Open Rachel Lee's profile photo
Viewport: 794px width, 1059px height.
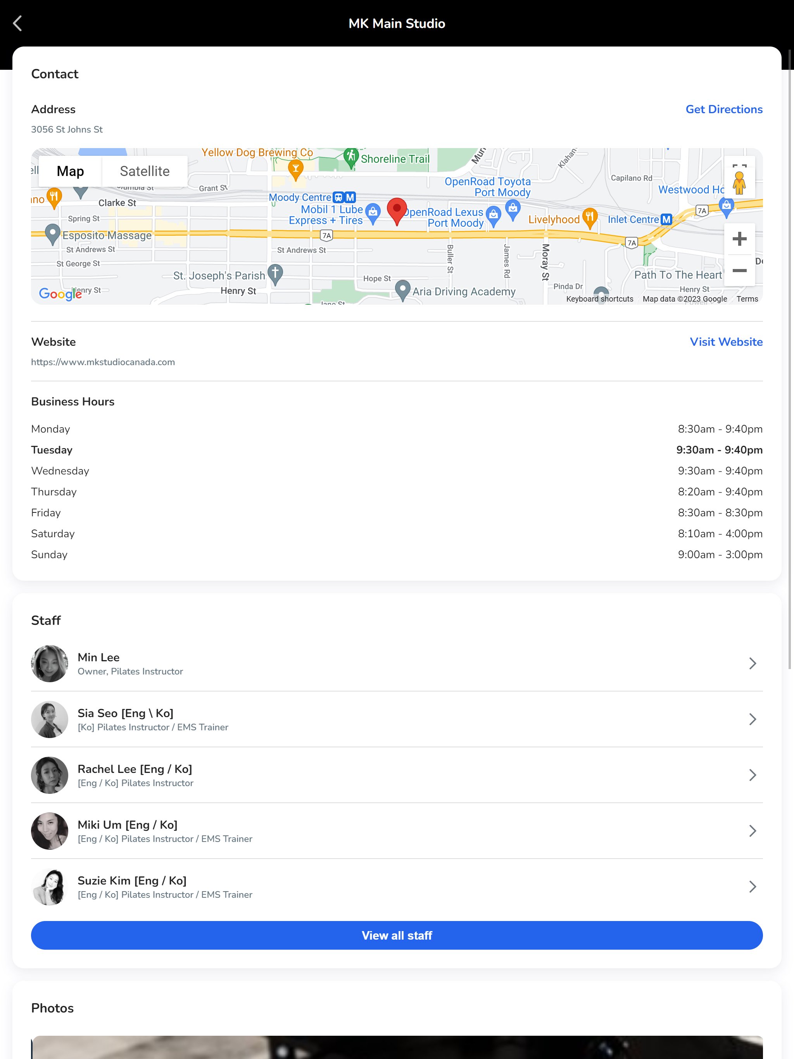50,775
